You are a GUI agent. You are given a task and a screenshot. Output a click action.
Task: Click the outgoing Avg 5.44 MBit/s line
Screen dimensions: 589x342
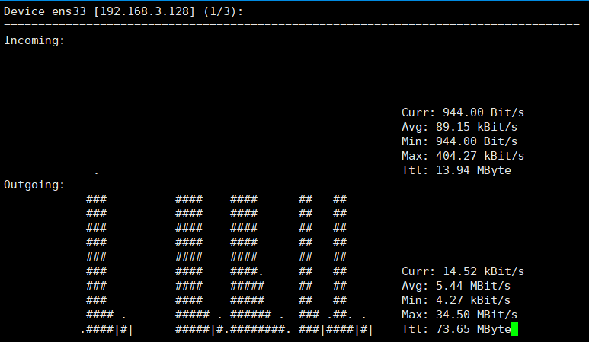click(x=456, y=286)
